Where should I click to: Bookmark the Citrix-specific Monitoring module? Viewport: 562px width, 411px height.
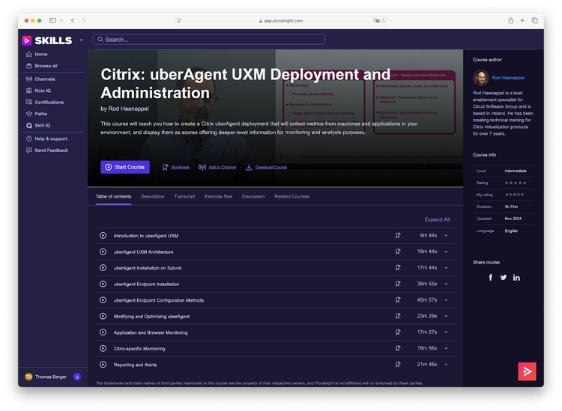398,348
